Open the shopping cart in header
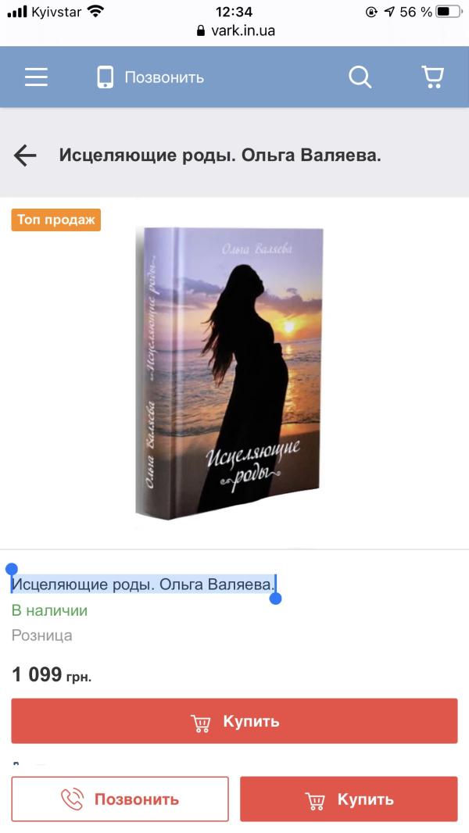The width and height of the screenshot is (469, 833). (x=432, y=77)
